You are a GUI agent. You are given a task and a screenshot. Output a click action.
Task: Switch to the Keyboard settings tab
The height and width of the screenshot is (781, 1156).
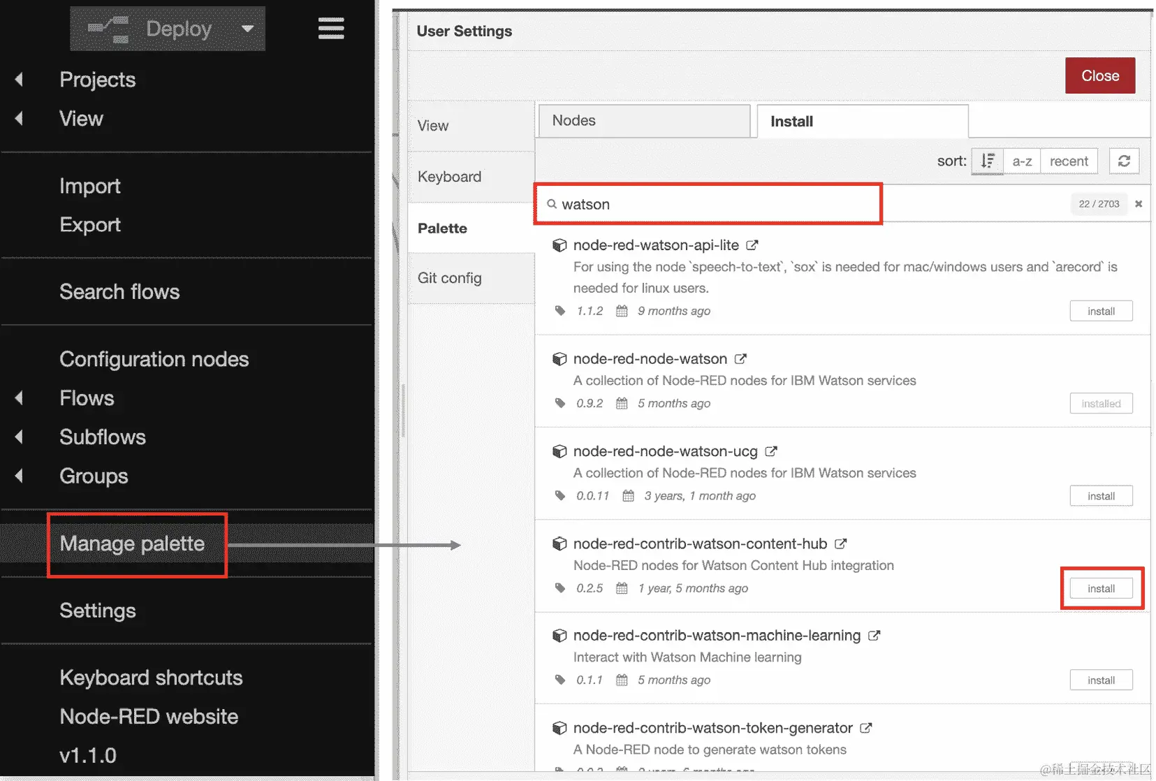pyautogui.click(x=471, y=177)
